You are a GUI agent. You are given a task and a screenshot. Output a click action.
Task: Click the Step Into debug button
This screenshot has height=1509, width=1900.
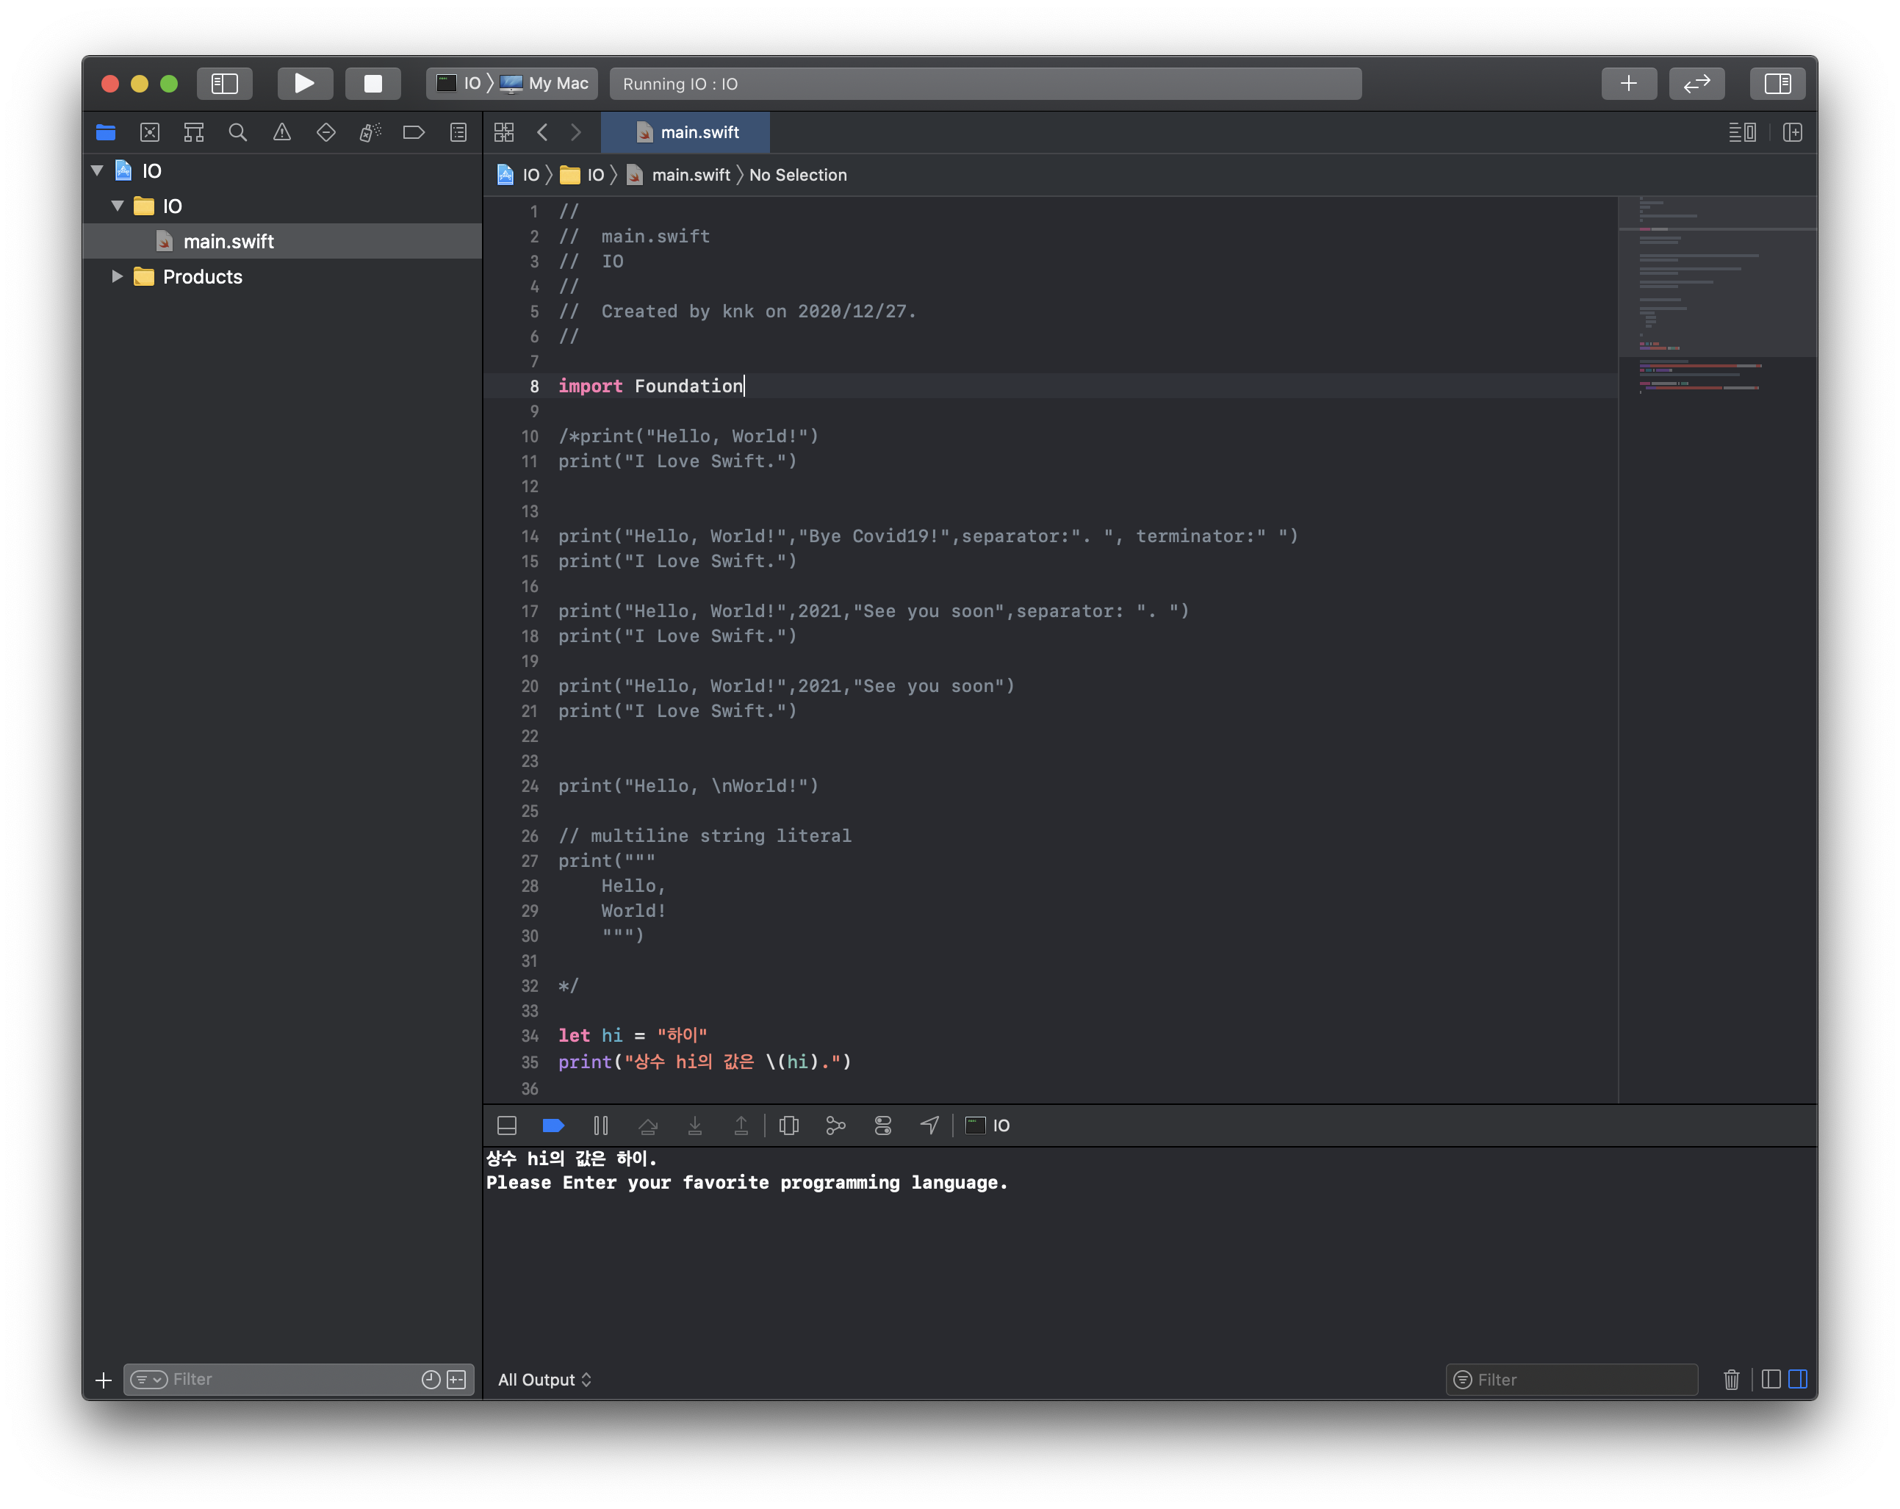coord(695,1126)
